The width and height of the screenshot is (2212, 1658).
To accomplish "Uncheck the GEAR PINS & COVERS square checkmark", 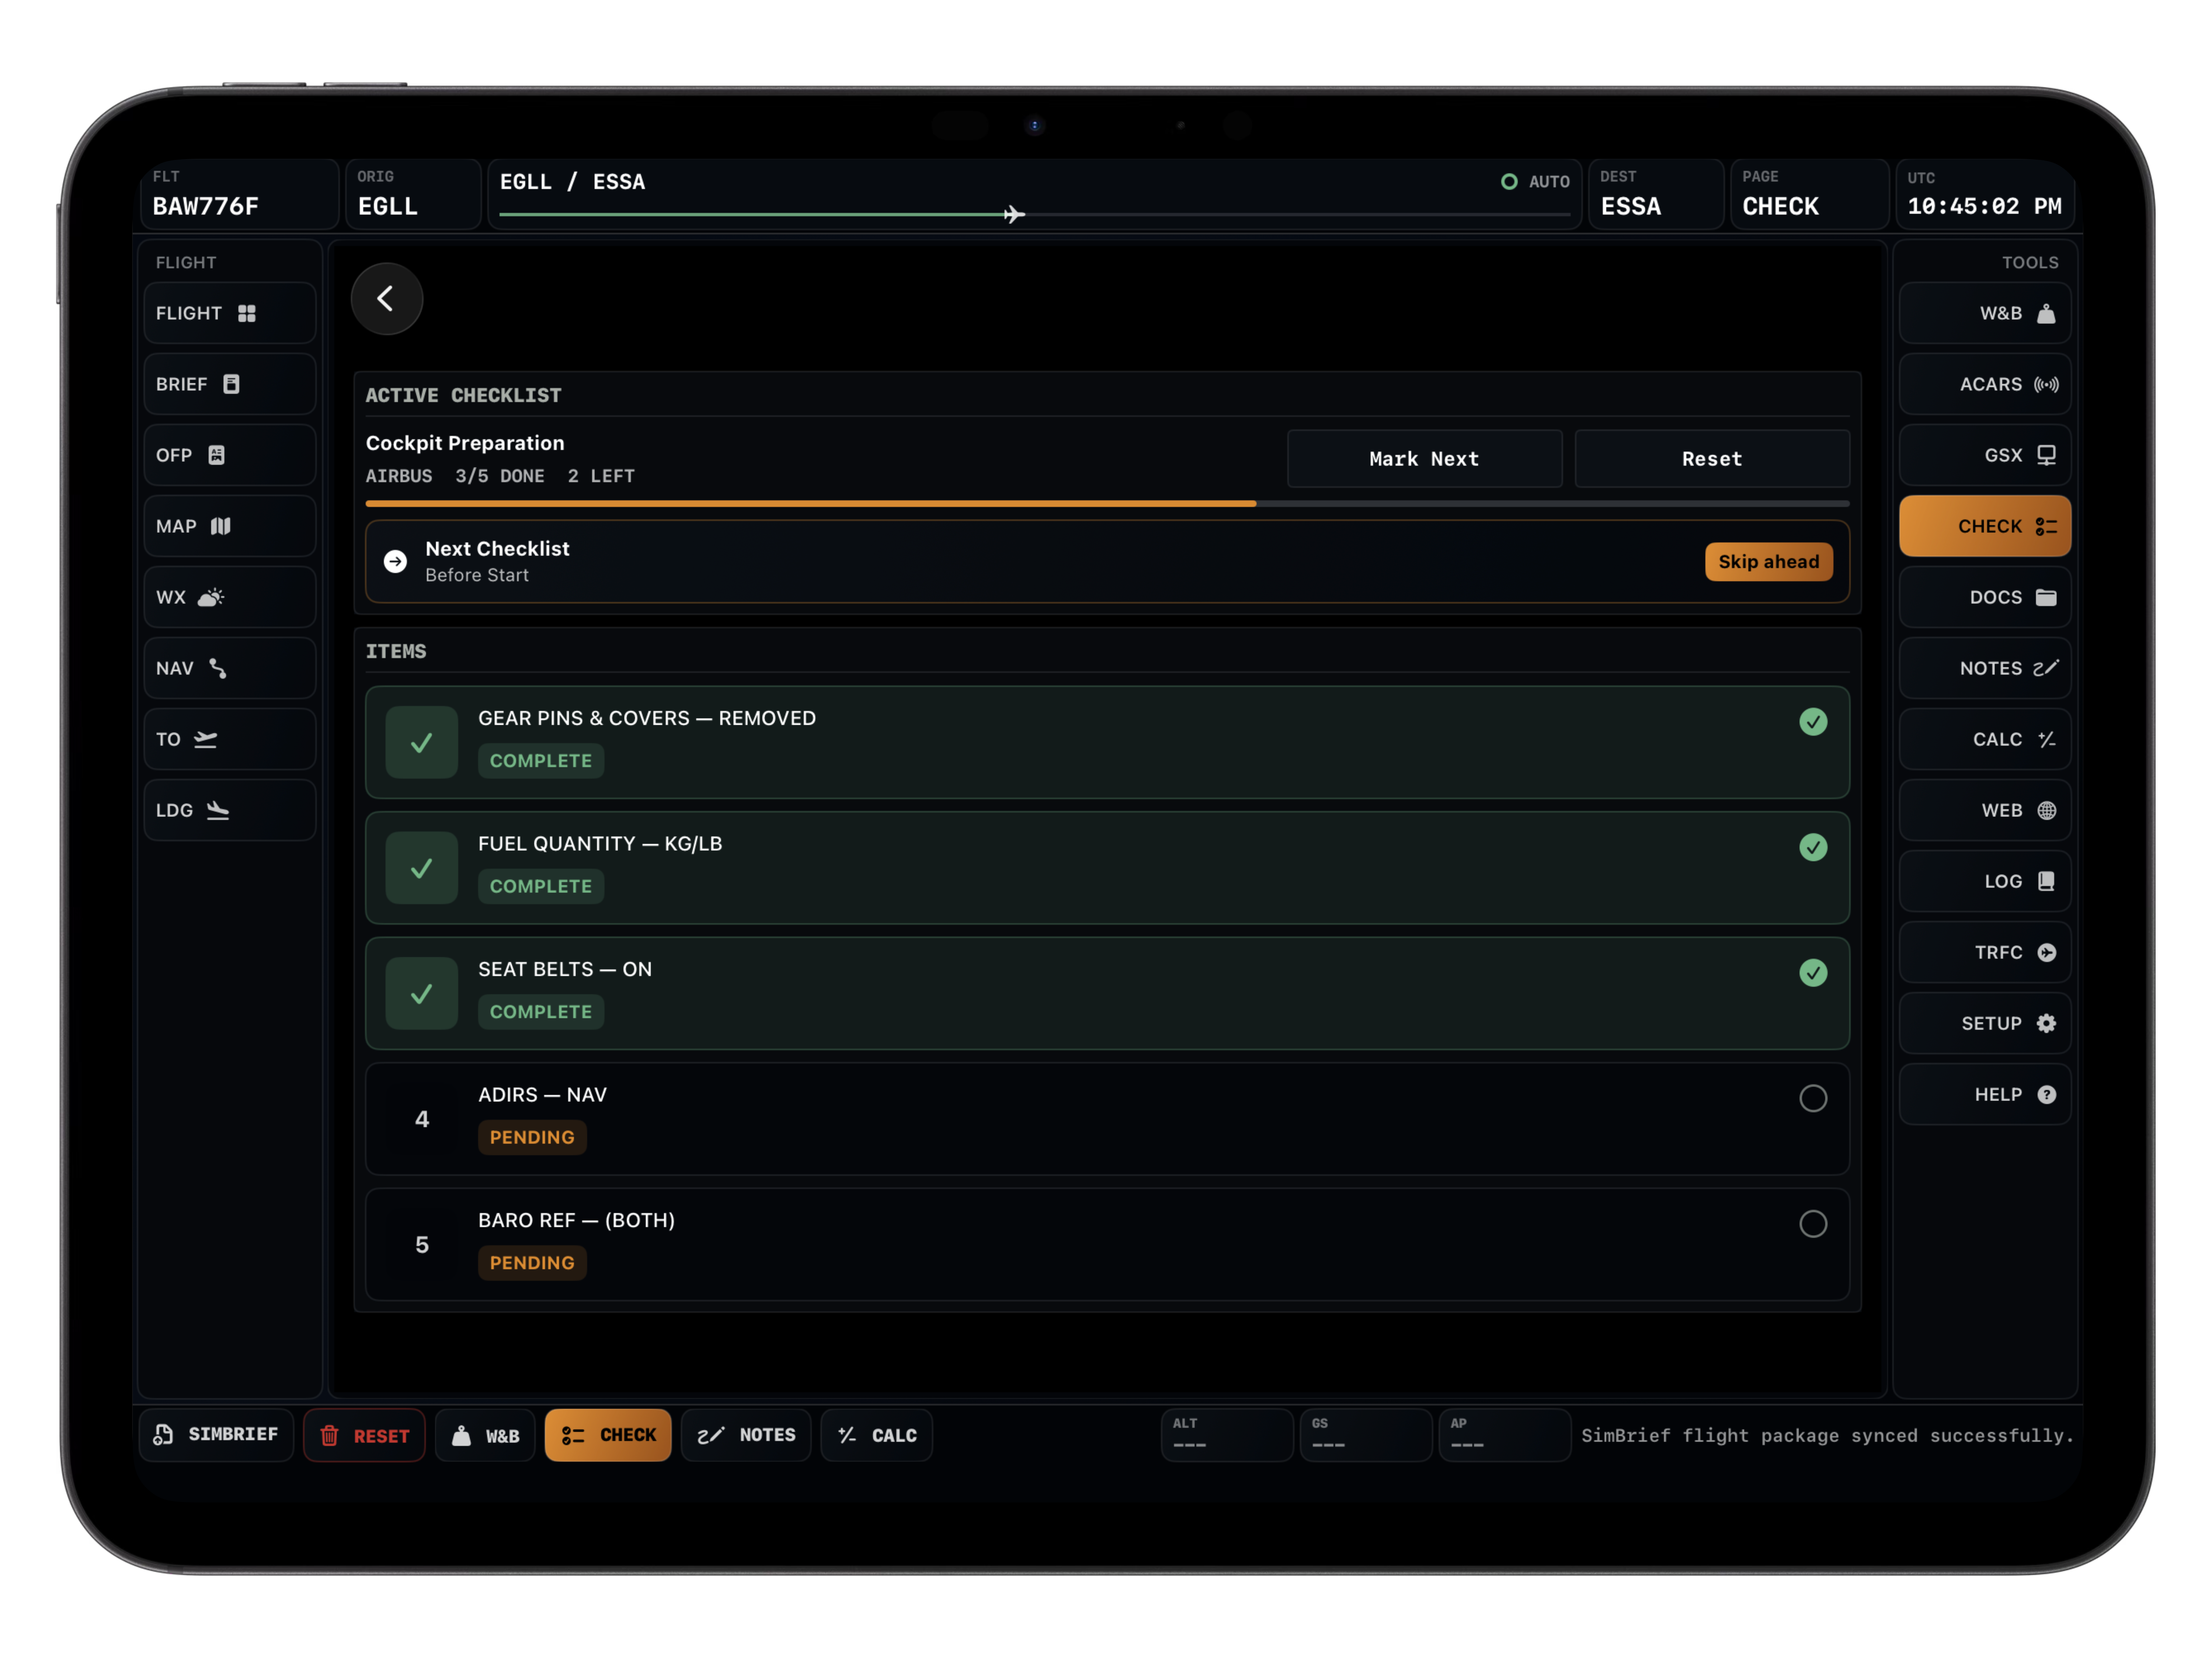I will [x=422, y=742].
